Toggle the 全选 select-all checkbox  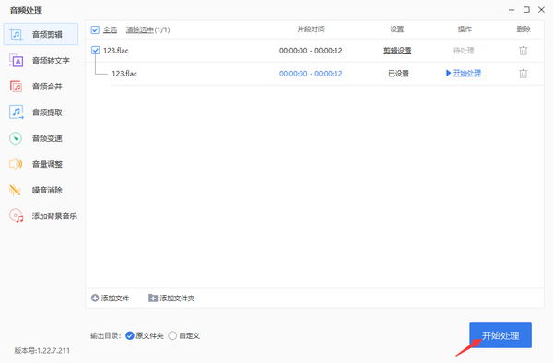point(95,30)
